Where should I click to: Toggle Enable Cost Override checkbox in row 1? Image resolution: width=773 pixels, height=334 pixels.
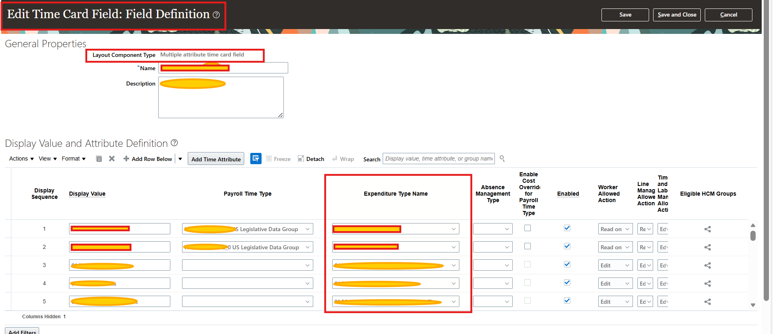tap(528, 228)
